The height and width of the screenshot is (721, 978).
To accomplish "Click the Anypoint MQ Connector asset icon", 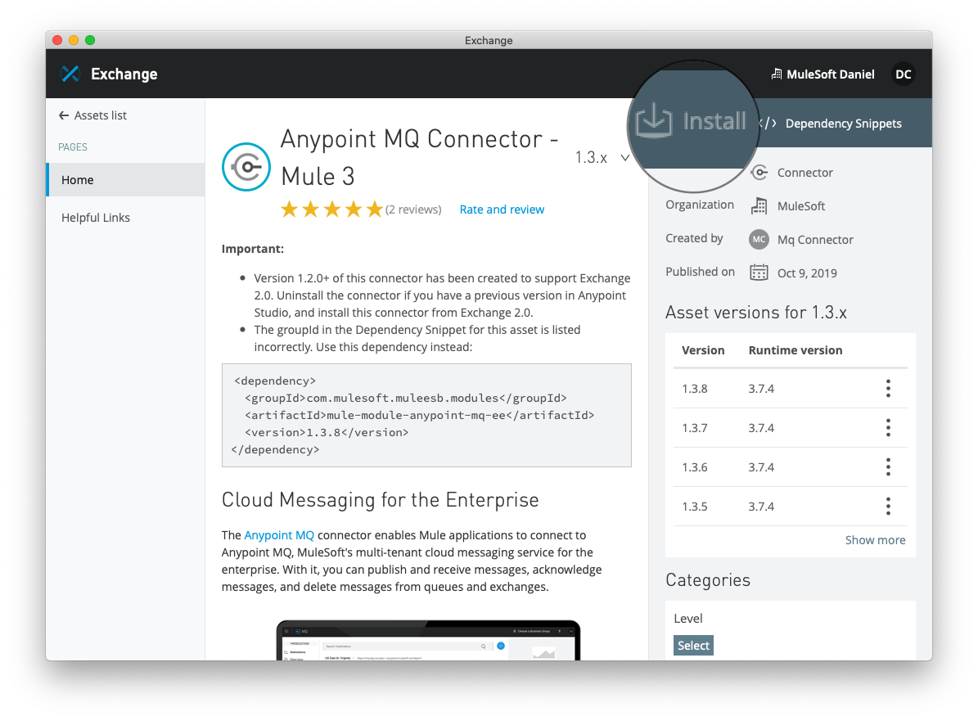I will point(246,166).
